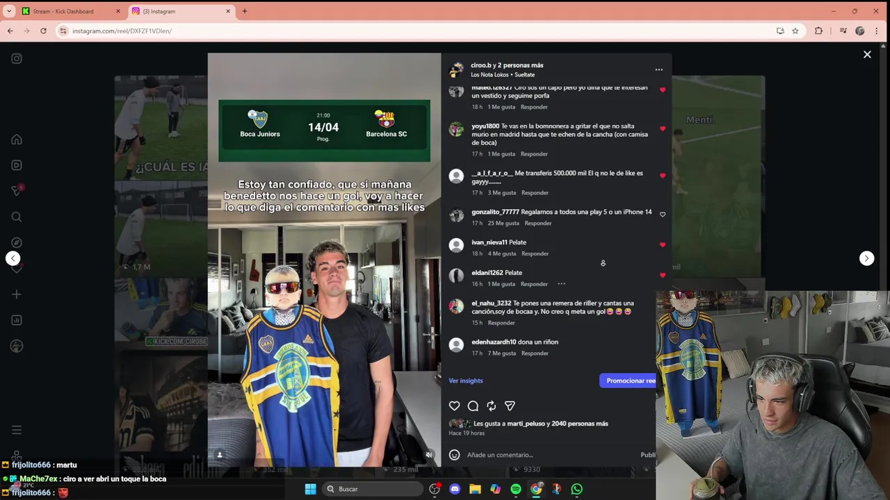Unlike ivan_nieva11's comment heart

[x=663, y=244]
